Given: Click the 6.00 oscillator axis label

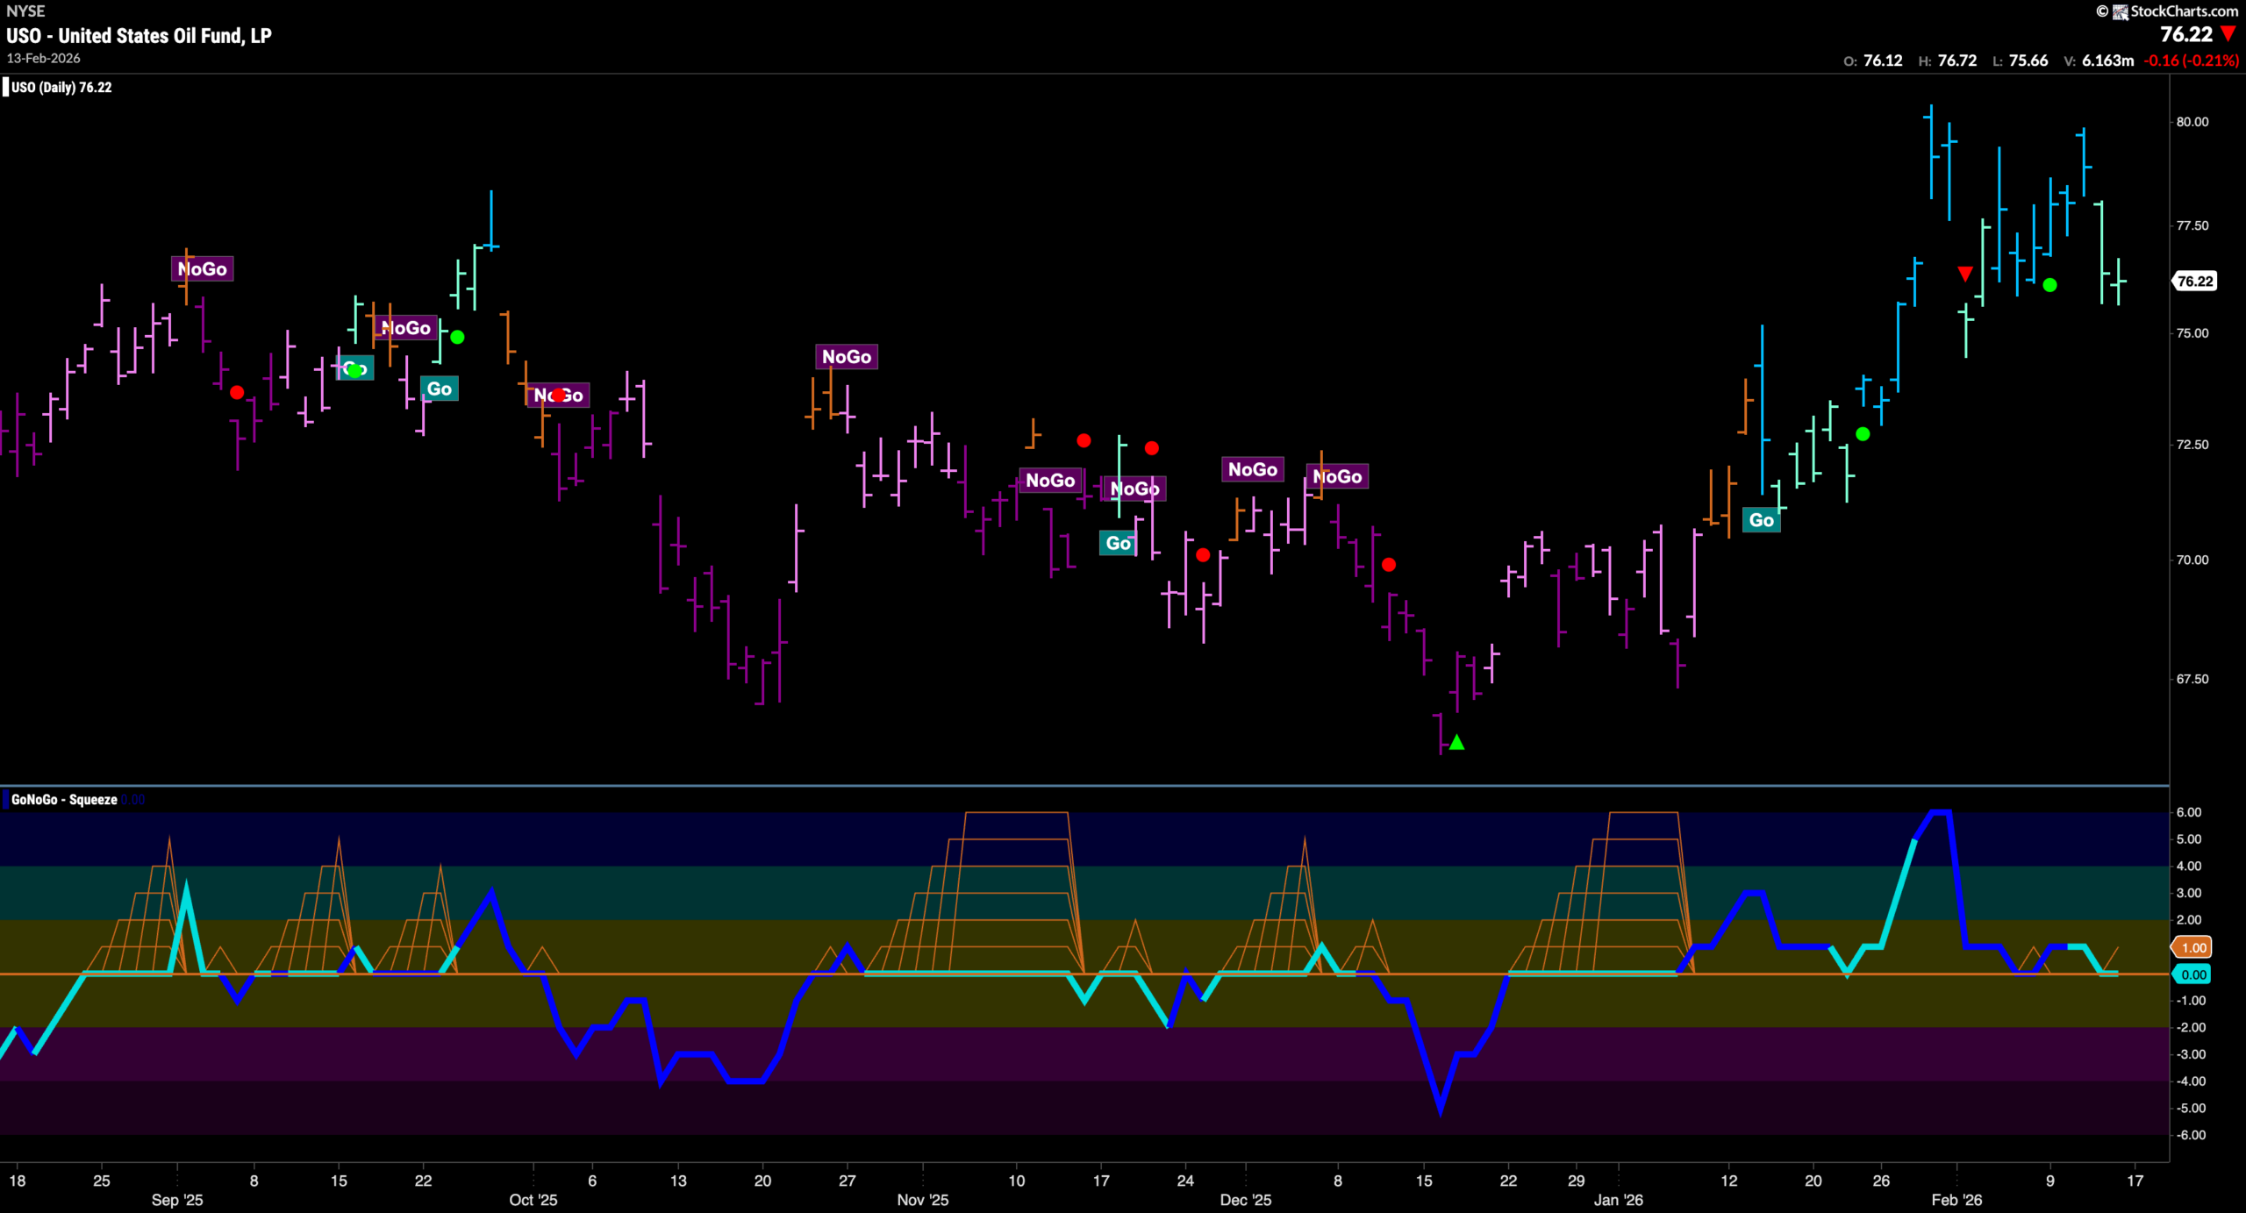Looking at the screenshot, I should coord(2189,812).
